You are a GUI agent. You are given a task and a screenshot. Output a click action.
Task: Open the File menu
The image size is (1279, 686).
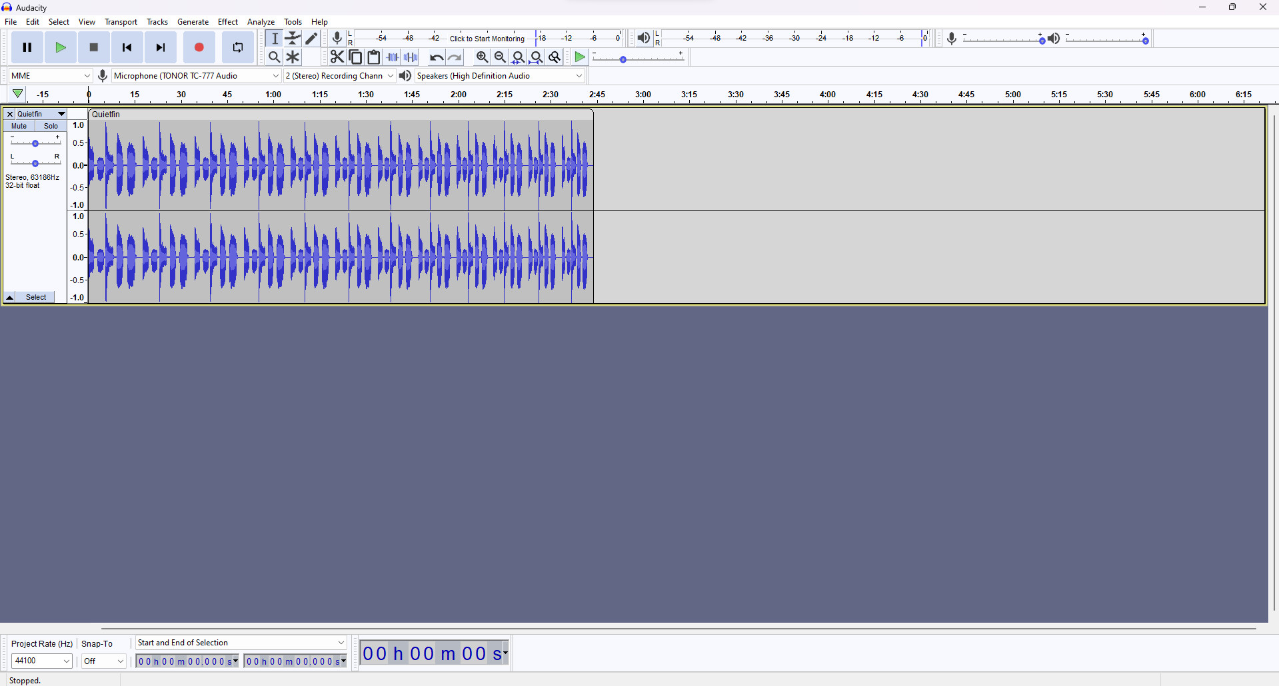tap(11, 22)
